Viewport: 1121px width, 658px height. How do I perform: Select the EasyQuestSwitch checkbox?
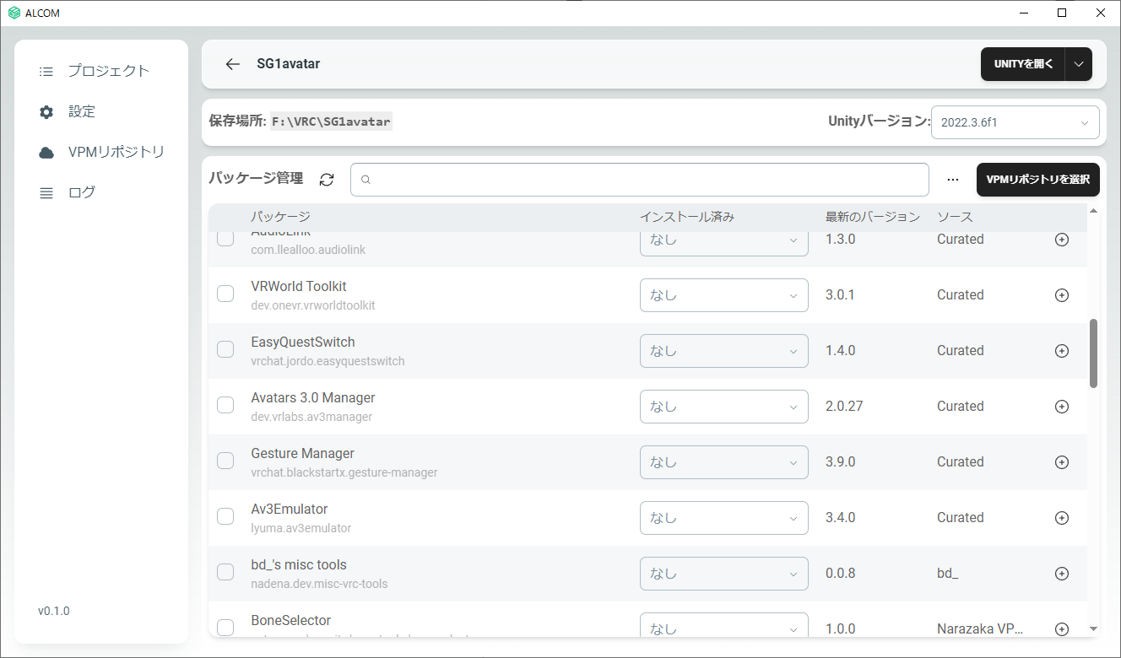click(225, 349)
